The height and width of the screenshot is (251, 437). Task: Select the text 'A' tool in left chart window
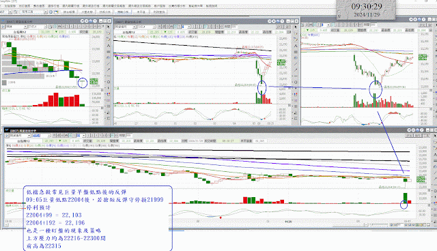point(109,46)
